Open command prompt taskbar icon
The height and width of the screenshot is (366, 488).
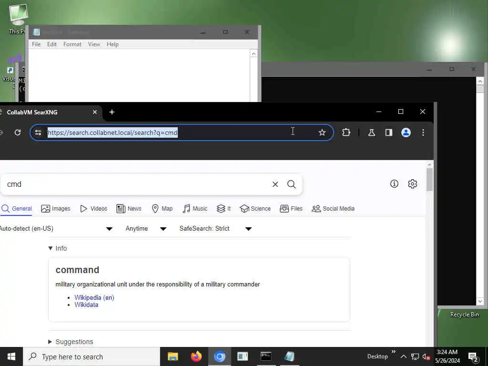click(x=266, y=356)
